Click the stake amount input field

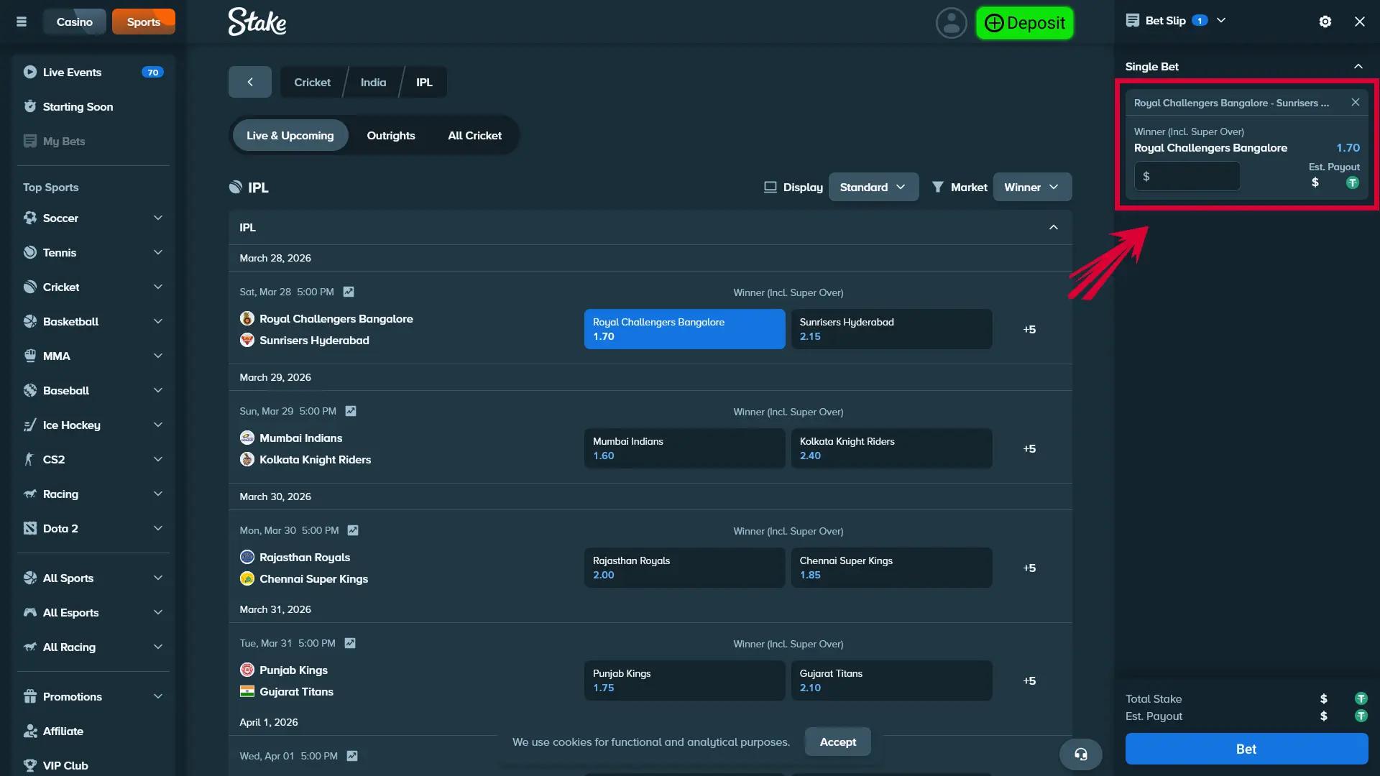pos(1187,176)
